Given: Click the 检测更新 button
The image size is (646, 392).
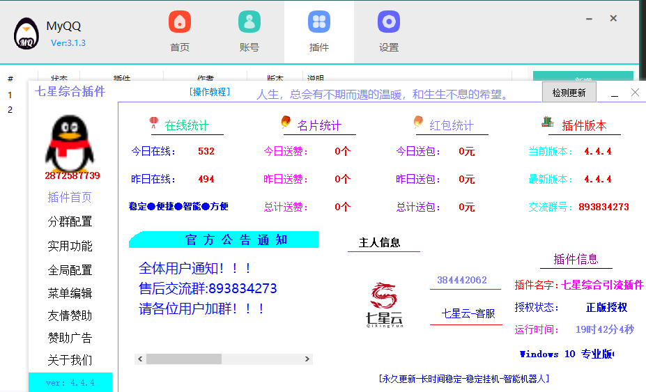Looking at the screenshot, I should [x=569, y=93].
